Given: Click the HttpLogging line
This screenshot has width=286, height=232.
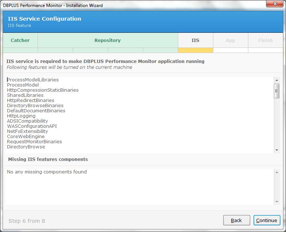Looking at the screenshot, I should pos(21,116).
